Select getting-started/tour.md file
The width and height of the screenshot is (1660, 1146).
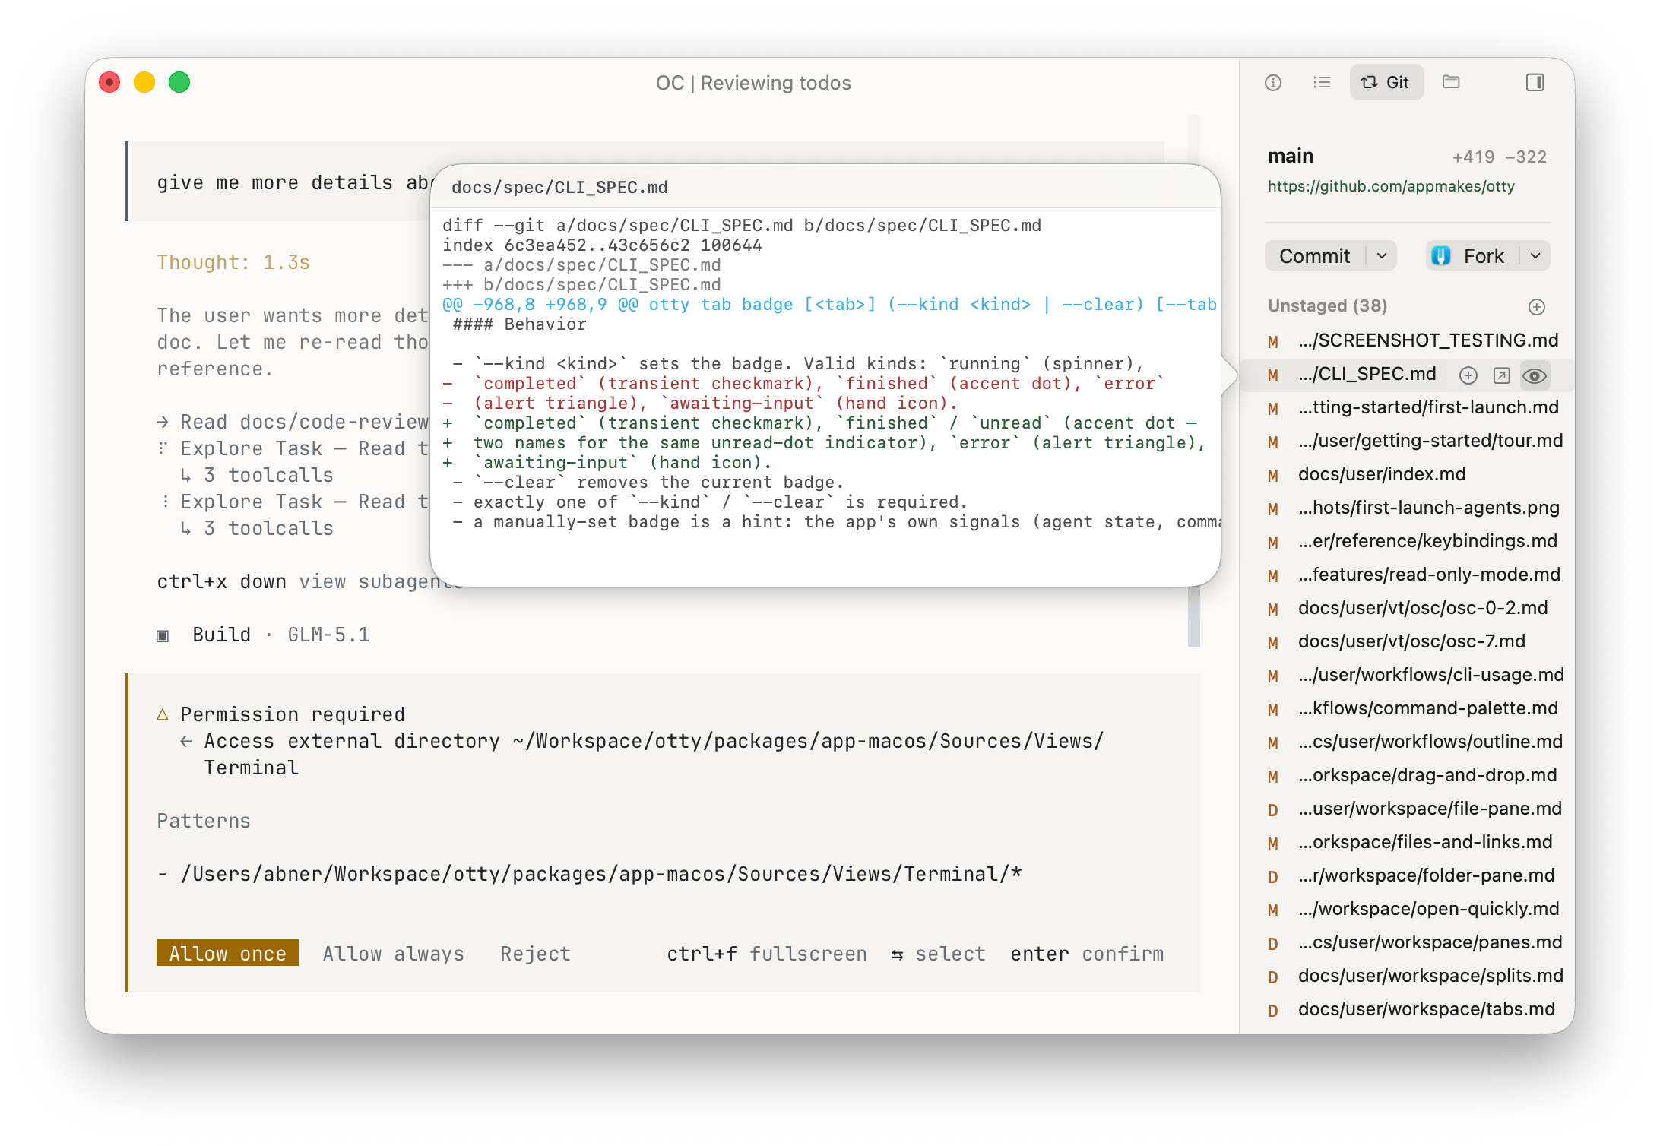tap(1408, 442)
